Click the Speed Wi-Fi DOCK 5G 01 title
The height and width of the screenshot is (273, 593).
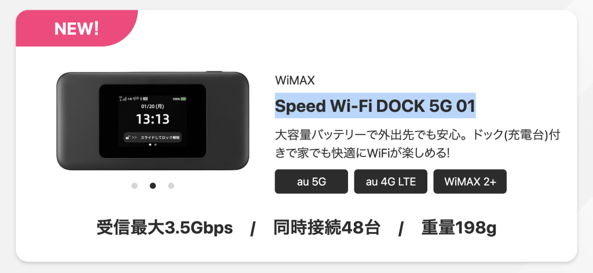pyautogui.click(x=375, y=106)
